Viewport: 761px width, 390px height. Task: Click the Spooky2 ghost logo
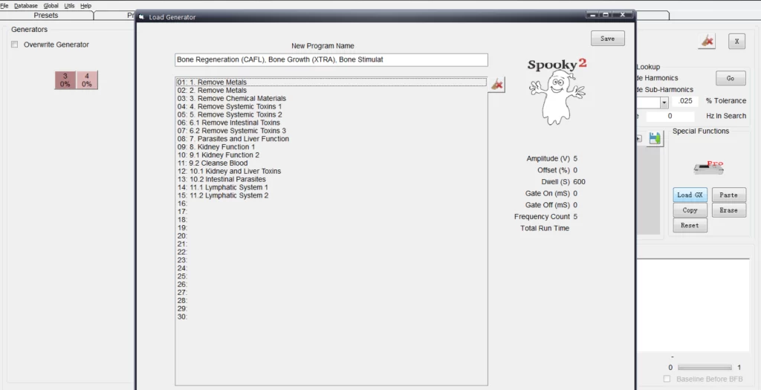point(557,91)
